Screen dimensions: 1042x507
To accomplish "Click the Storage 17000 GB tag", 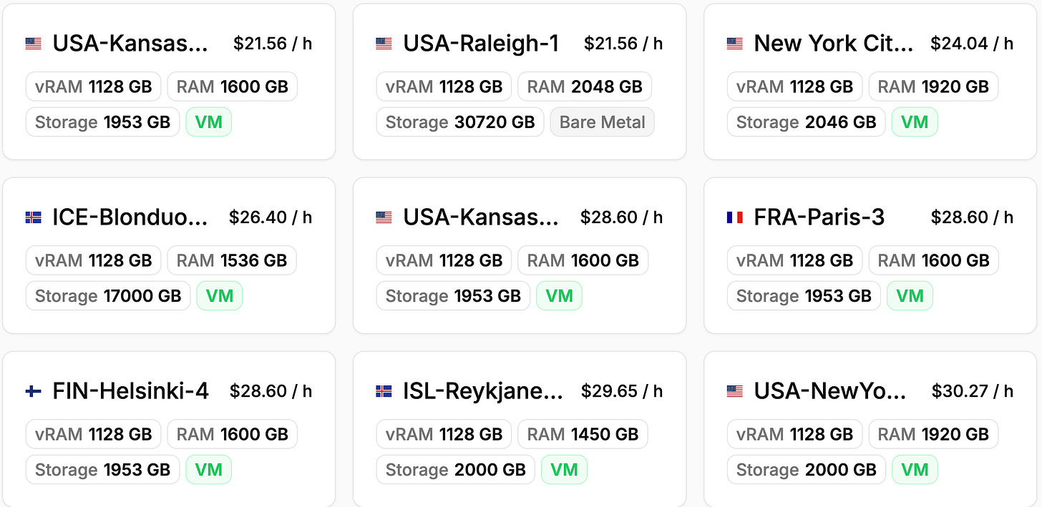I will (108, 296).
